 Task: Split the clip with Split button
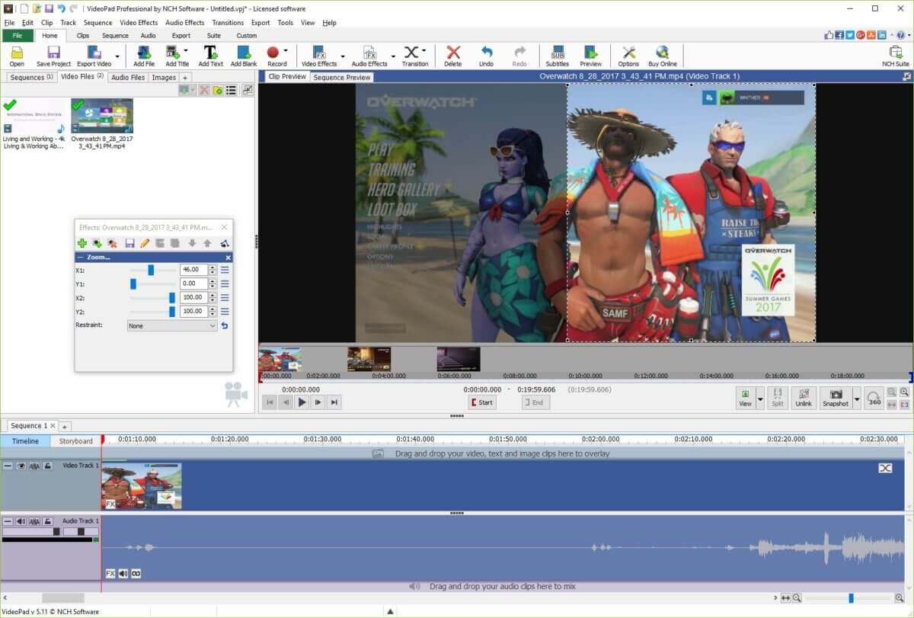point(777,397)
